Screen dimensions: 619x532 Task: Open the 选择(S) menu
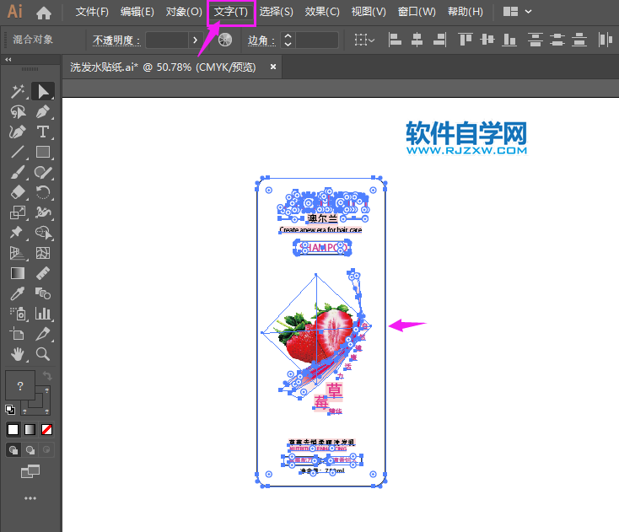[277, 12]
